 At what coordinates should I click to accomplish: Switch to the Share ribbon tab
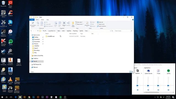(42, 20)
